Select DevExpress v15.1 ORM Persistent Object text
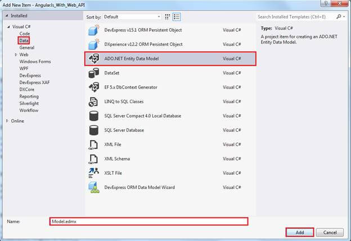 click(143, 30)
